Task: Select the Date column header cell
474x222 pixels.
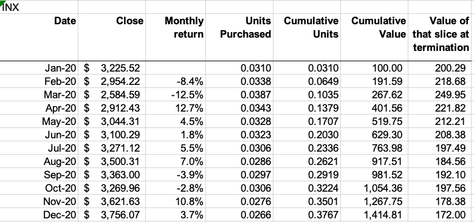Action: tap(39, 37)
